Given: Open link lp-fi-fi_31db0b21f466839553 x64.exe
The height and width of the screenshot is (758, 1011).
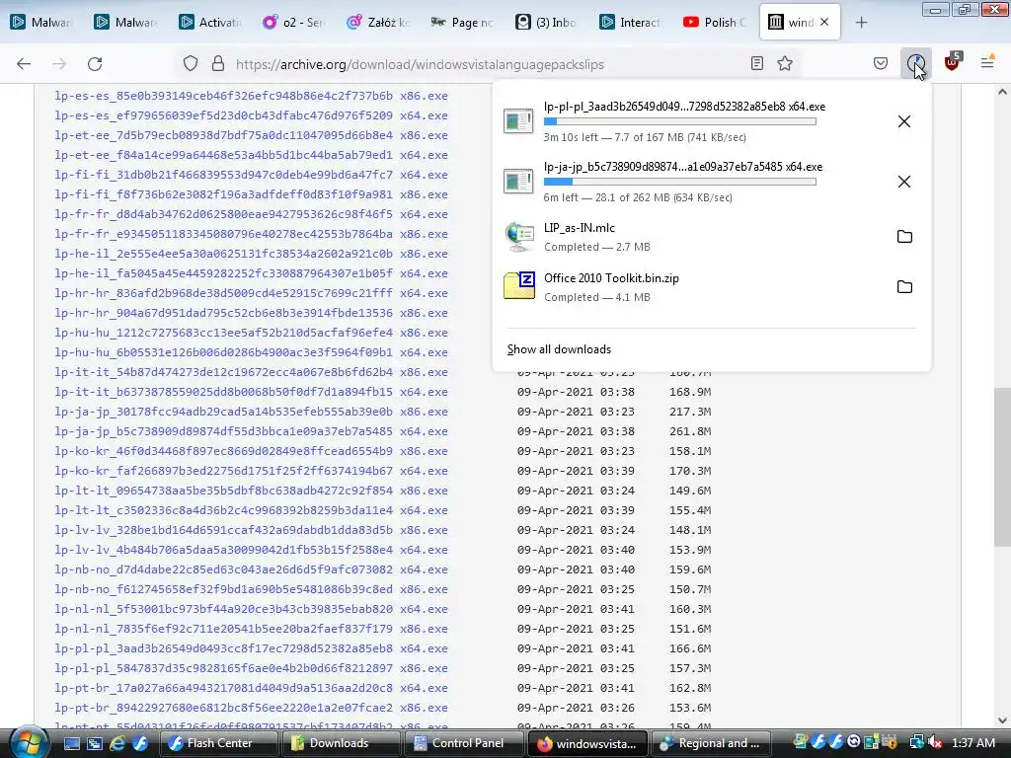Looking at the screenshot, I should pyautogui.click(x=251, y=175).
